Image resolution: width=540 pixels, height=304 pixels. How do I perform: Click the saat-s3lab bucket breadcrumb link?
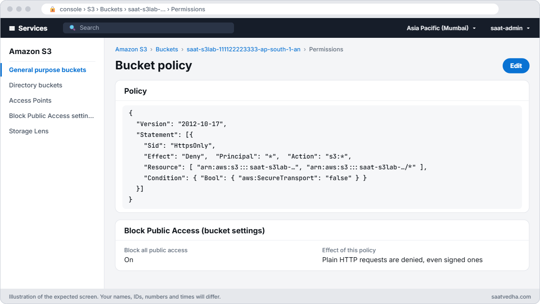[243, 50]
